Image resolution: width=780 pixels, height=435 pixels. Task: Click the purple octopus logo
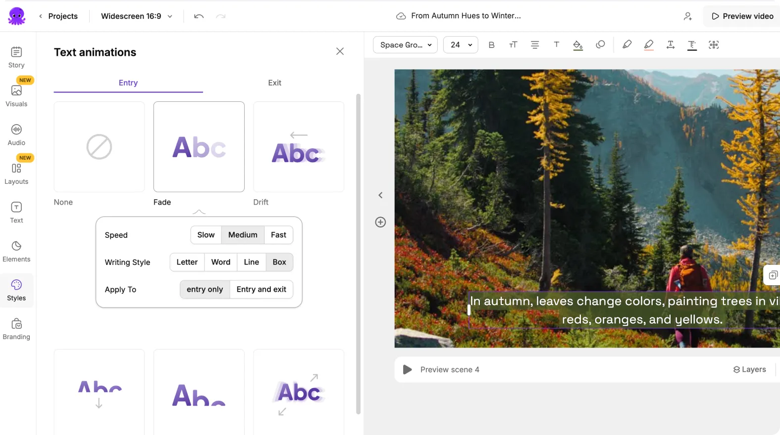pyautogui.click(x=17, y=16)
